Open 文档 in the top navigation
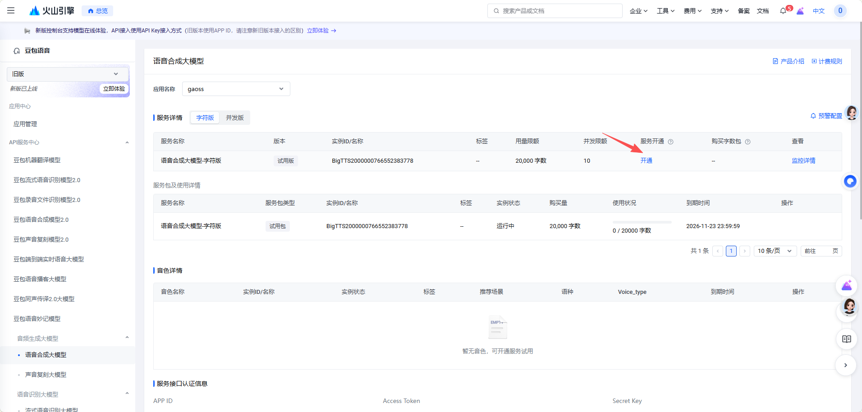 pyautogui.click(x=763, y=11)
